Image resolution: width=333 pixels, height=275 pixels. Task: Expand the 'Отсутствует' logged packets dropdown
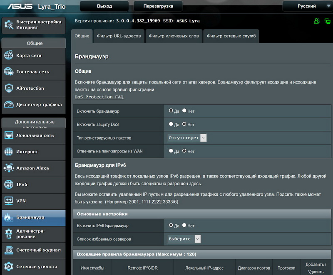187,138
